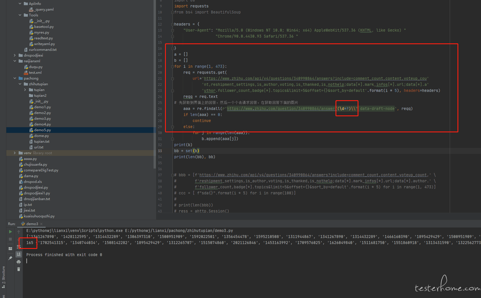This screenshot has width=481, height=298.
Task: Open the zhihu API URL link on line 21
Action: [x=315, y=79]
